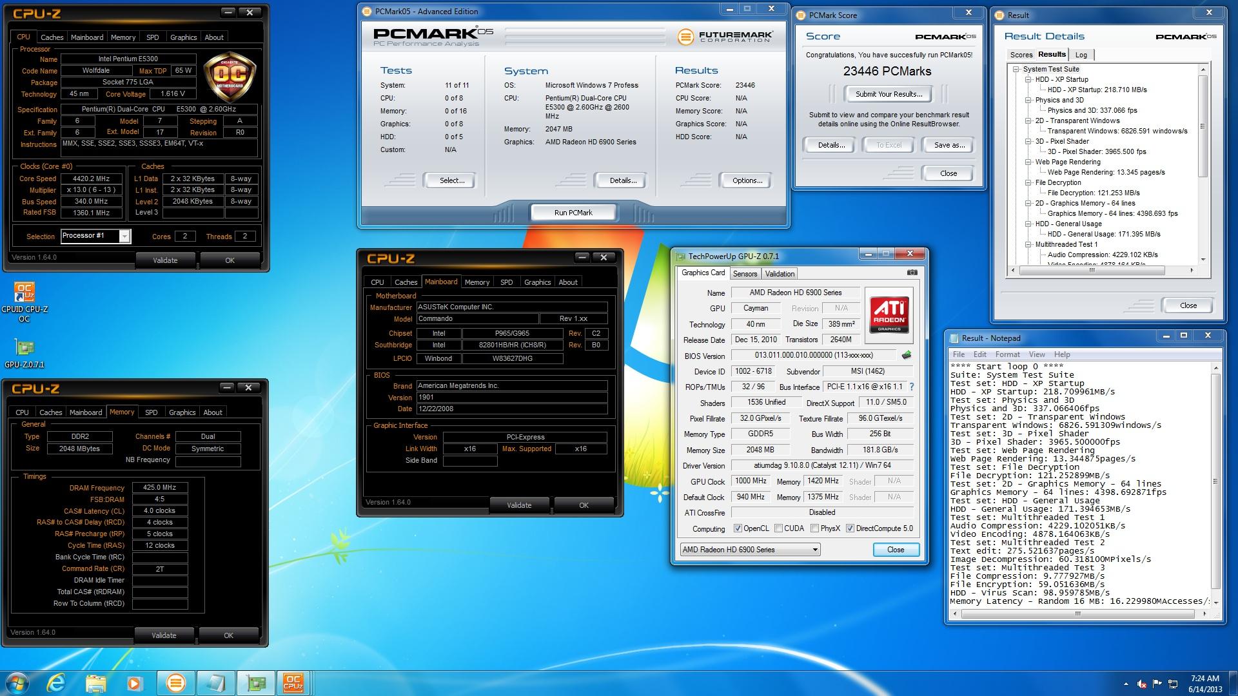
Task: Open Windows Media Player from the taskbar
Action: (x=134, y=683)
